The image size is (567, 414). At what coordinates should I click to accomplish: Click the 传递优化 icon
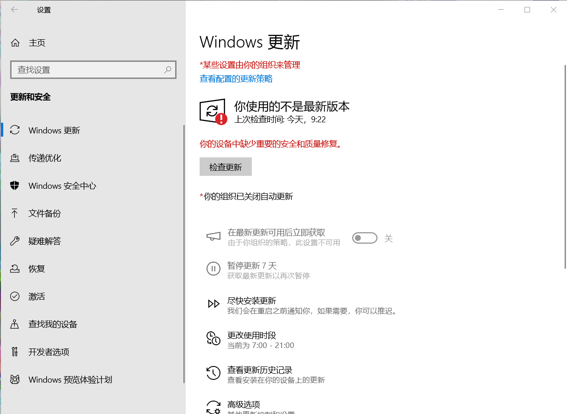tap(15, 158)
